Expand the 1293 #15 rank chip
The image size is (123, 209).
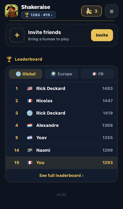coord(39,15)
